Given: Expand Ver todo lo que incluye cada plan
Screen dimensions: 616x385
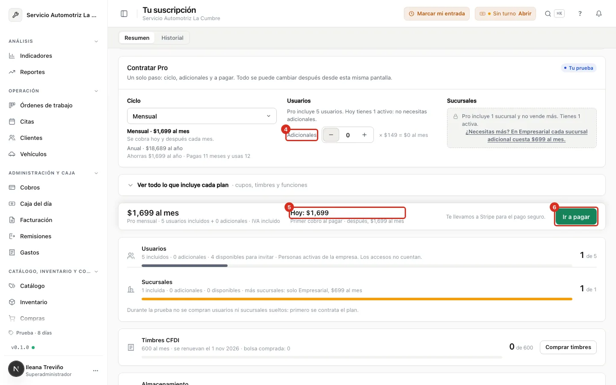Looking at the screenshot, I should (361, 185).
